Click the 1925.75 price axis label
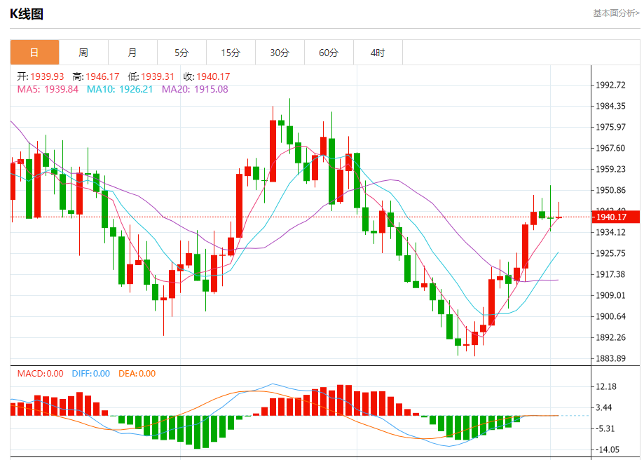644x460 pixels. point(611,253)
